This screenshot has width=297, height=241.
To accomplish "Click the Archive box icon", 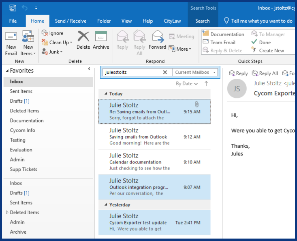I will click(x=101, y=36).
